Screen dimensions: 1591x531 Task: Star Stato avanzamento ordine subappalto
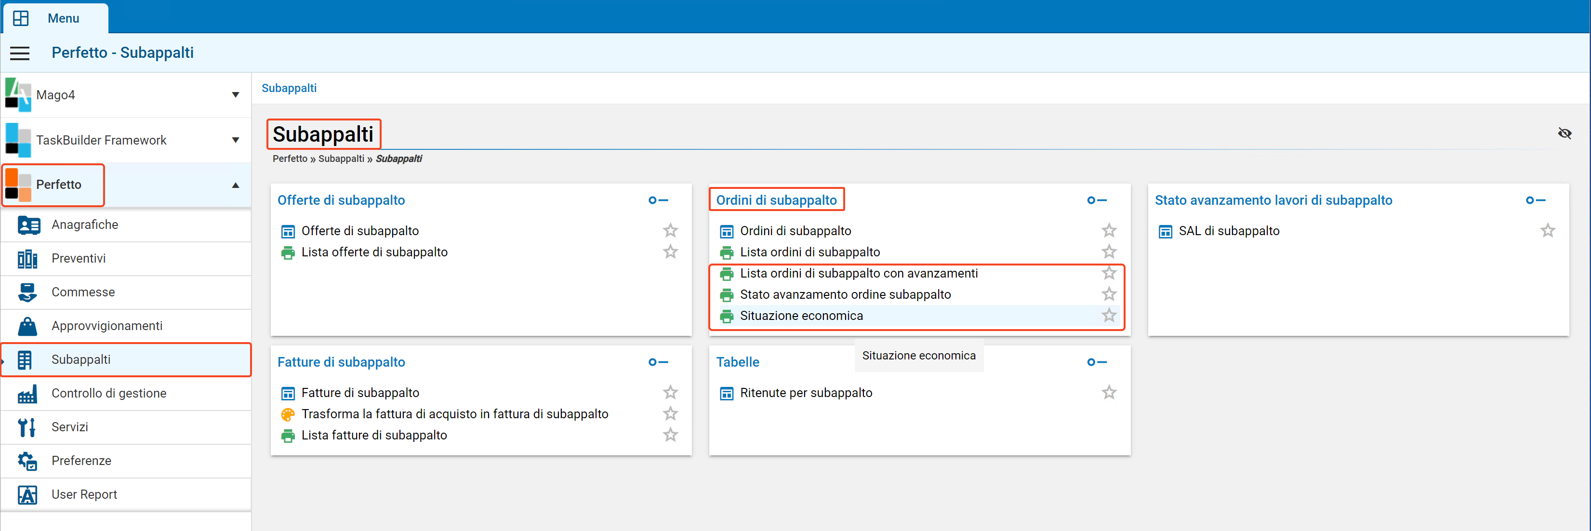(x=1109, y=294)
